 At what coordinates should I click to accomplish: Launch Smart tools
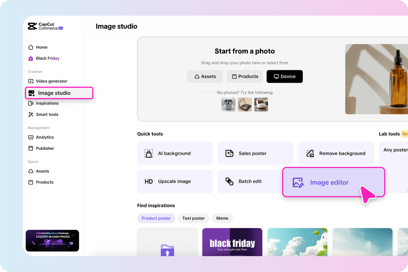click(47, 114)
